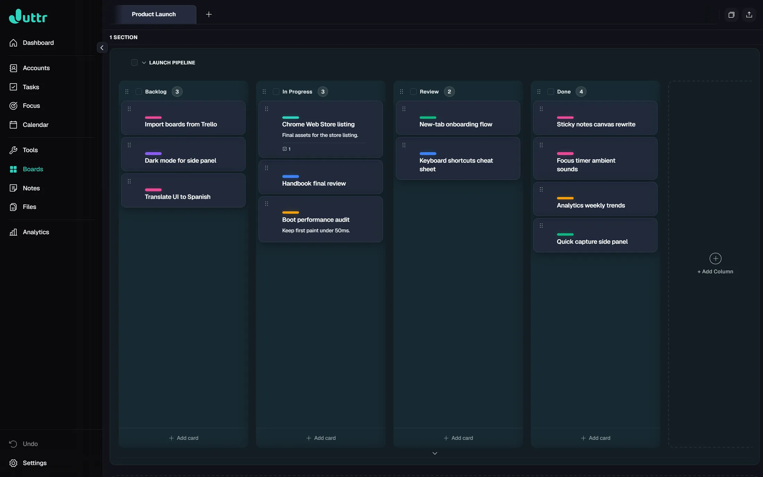763x477 pixels.
Task: Go to Analytics in the sidebar
Action: [36, 232]
